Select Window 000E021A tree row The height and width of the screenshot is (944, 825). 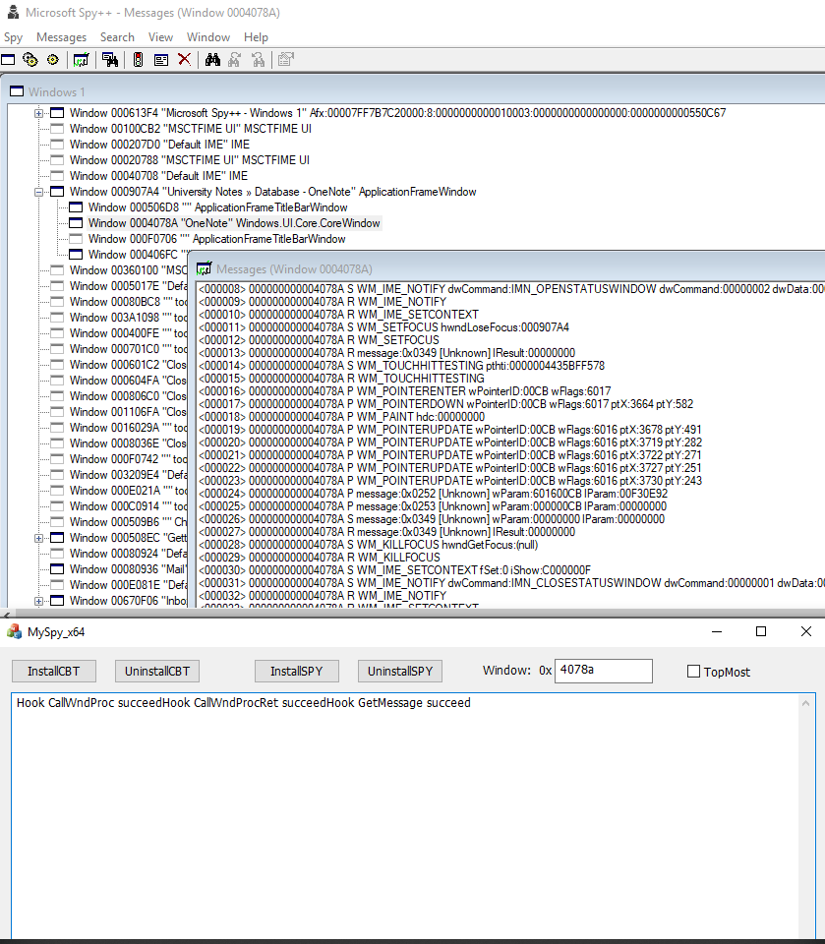(x=128, y=491)
